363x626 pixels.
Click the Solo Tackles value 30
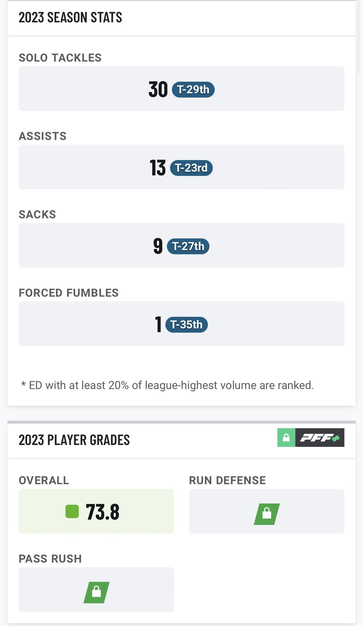[x=158, y=90]
